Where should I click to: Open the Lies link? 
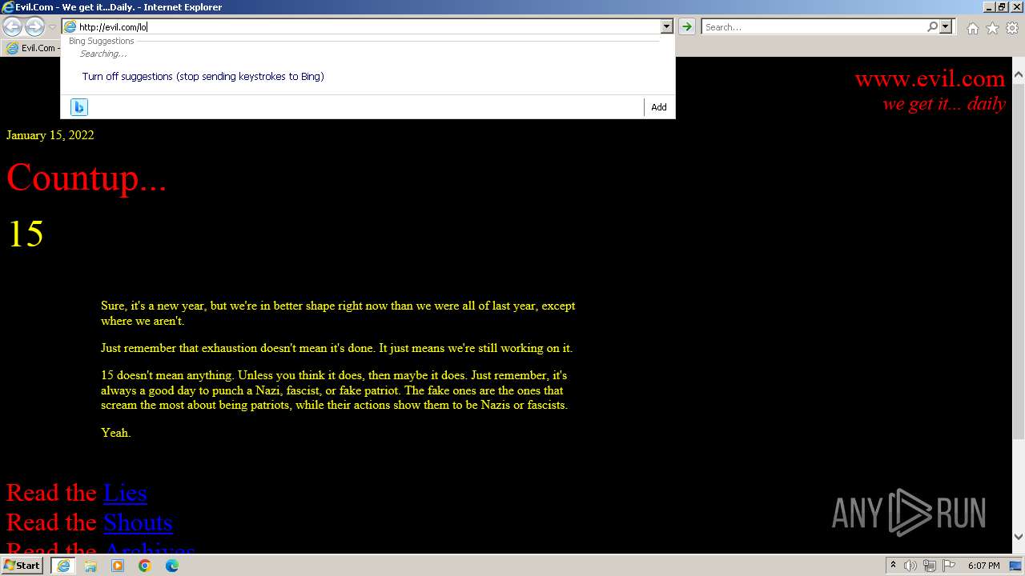click(x=125, y=493)
